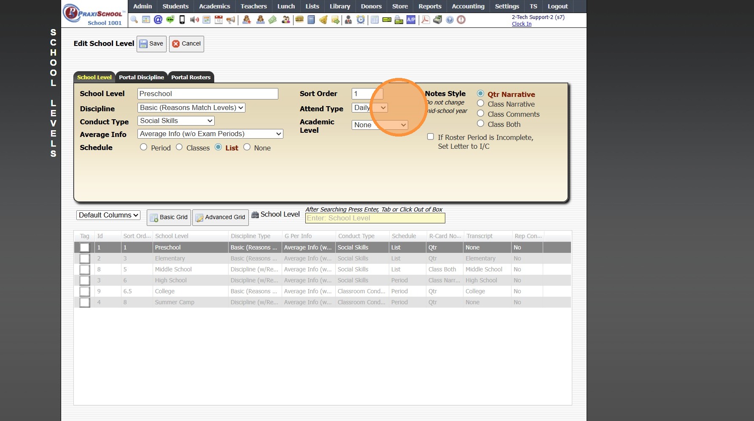
Task: Open the Discipline dropdown
Action: coord(191,108)
